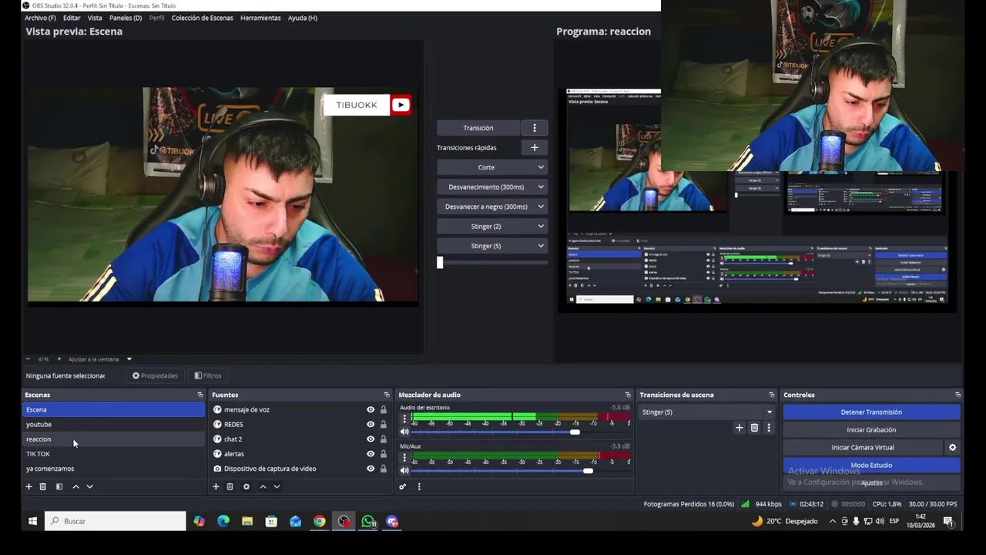986x555 pixels.
Task: Open Google Chrome from the taskbar
Action: click(319, 521)
